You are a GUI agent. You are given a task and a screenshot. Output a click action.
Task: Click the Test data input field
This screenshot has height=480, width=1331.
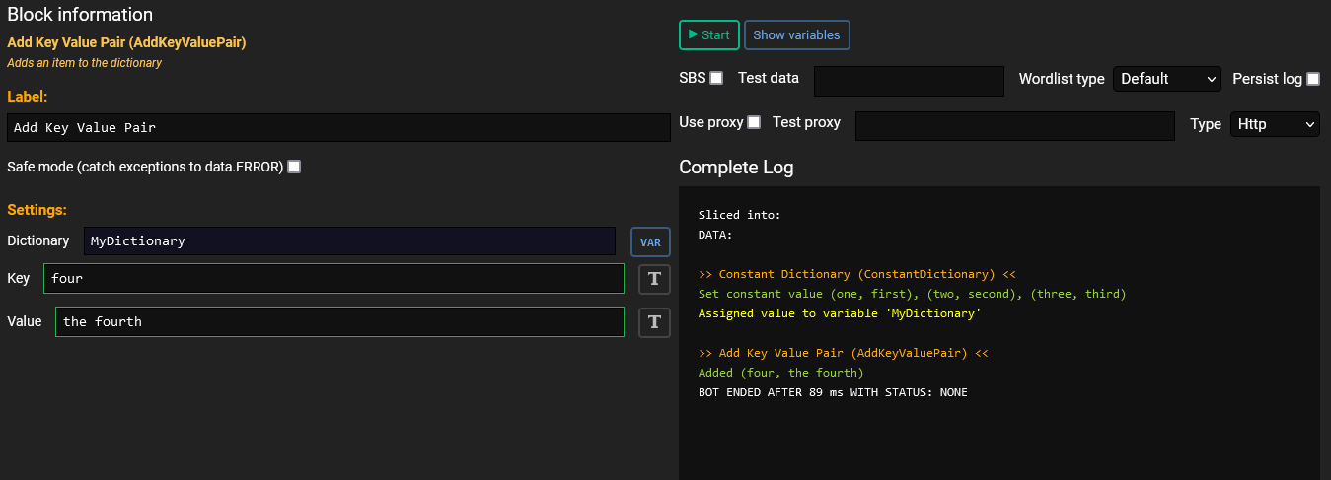[x=909, y=81]
